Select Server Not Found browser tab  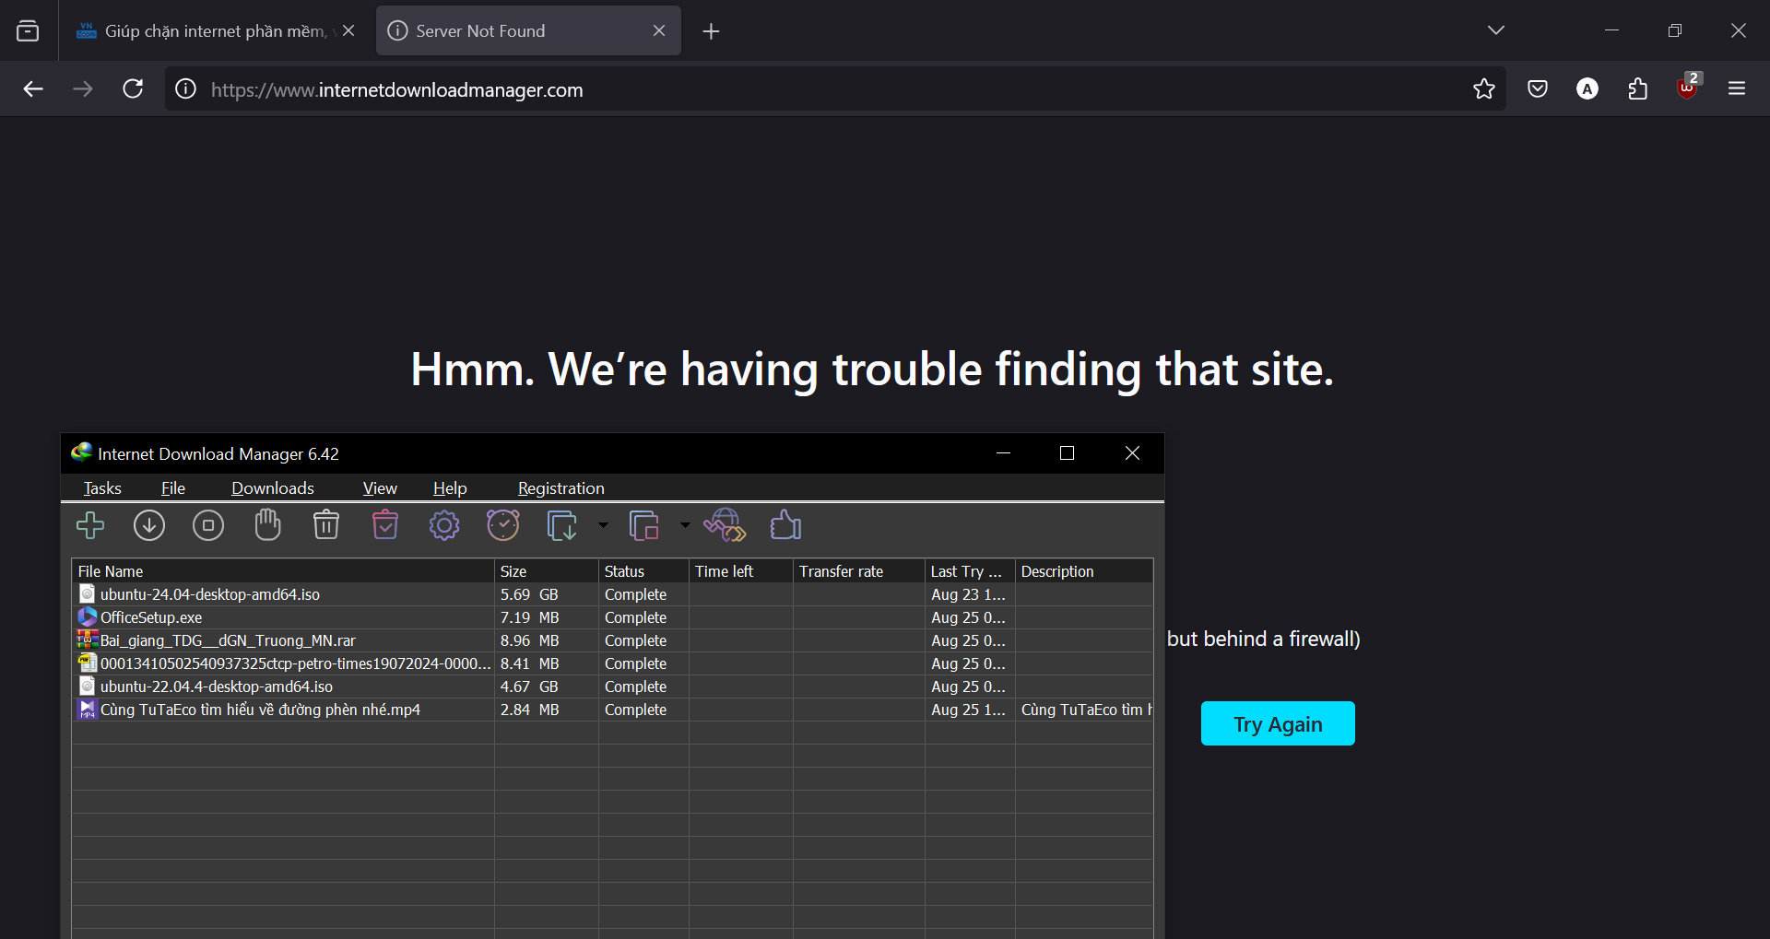tap(528, 31)
